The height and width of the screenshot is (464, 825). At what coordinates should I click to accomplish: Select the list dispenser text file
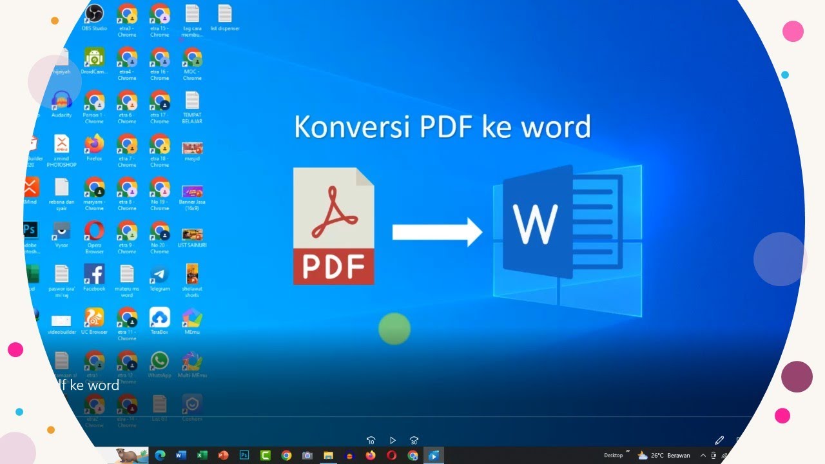(x=225, y=18)
